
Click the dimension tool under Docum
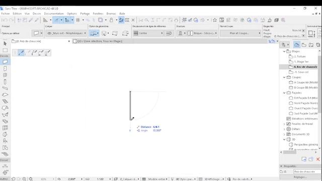(5, 166)
